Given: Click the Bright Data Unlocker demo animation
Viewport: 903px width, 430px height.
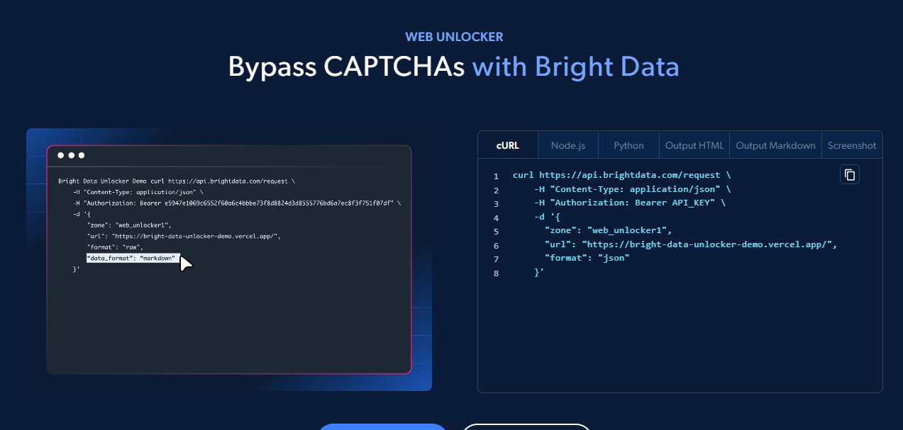Looking at the screenshot, I should coord(229,259).
